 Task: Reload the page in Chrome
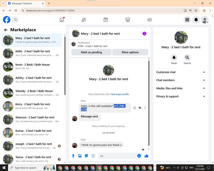point(16,10)
